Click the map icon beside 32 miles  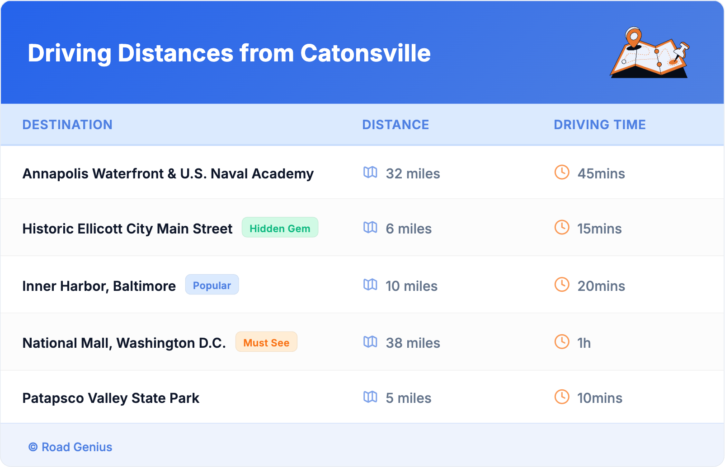pos(370,173)
